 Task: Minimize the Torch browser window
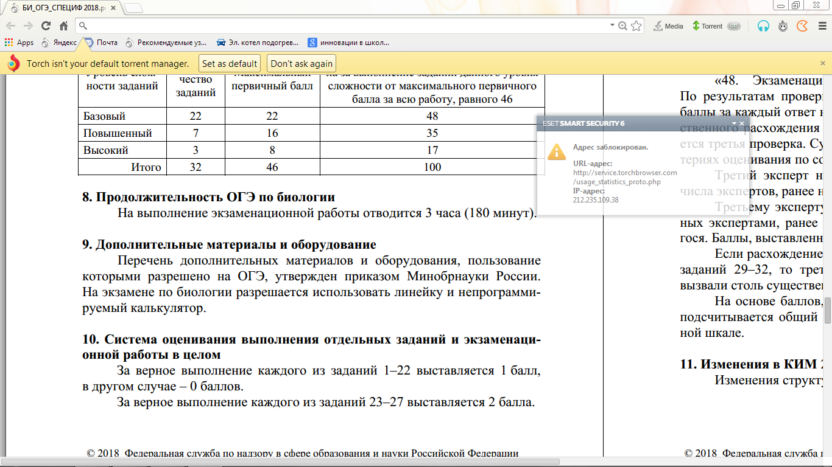(x=781, y=5)
